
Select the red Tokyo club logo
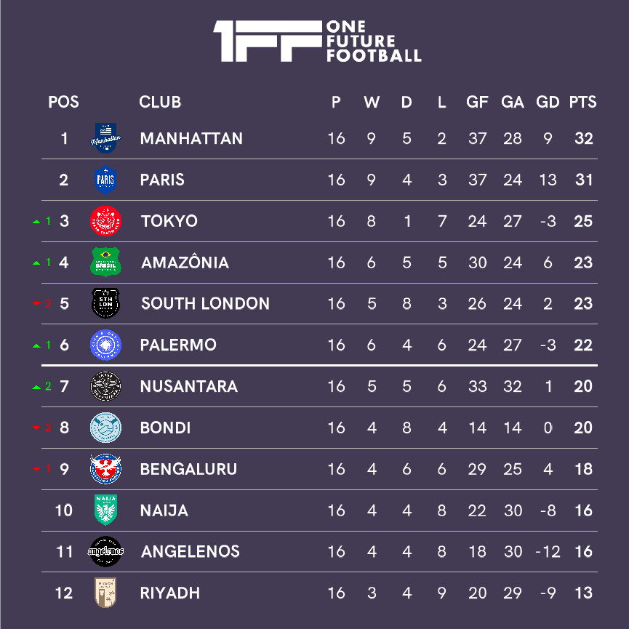(105, 221)
